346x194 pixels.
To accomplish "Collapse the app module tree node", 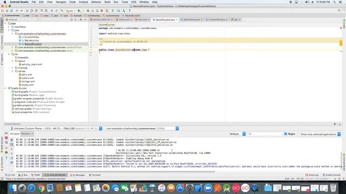I will (x=5, y=23).
